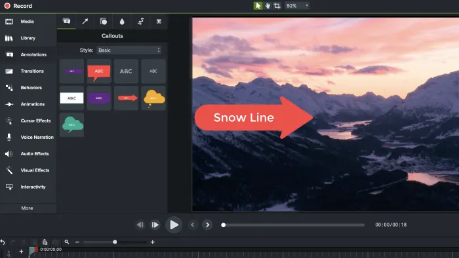Click the timeline zoom slider
This screenshot has height=258, width=459.
[x=115, y=242]
